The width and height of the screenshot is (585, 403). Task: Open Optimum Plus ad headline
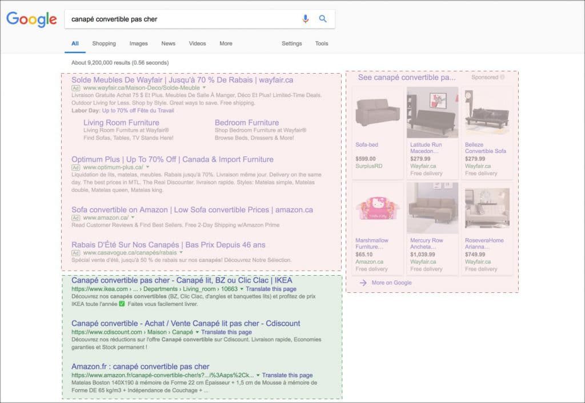pyautogui.click(x=173, y=159)
